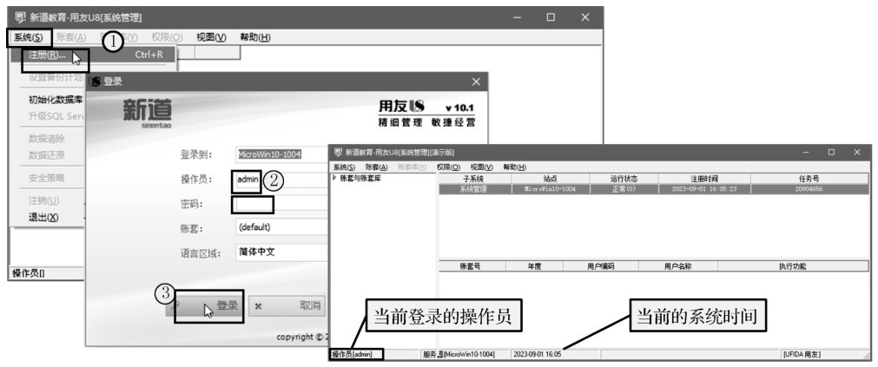878x367 pixels.
Task: Minimize the 演示版 system management window
Action: click(806, 152)
